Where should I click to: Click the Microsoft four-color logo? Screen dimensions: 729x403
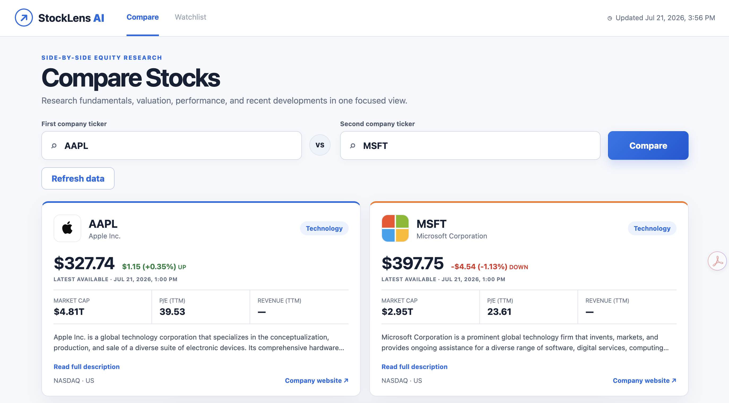(395, 228)
